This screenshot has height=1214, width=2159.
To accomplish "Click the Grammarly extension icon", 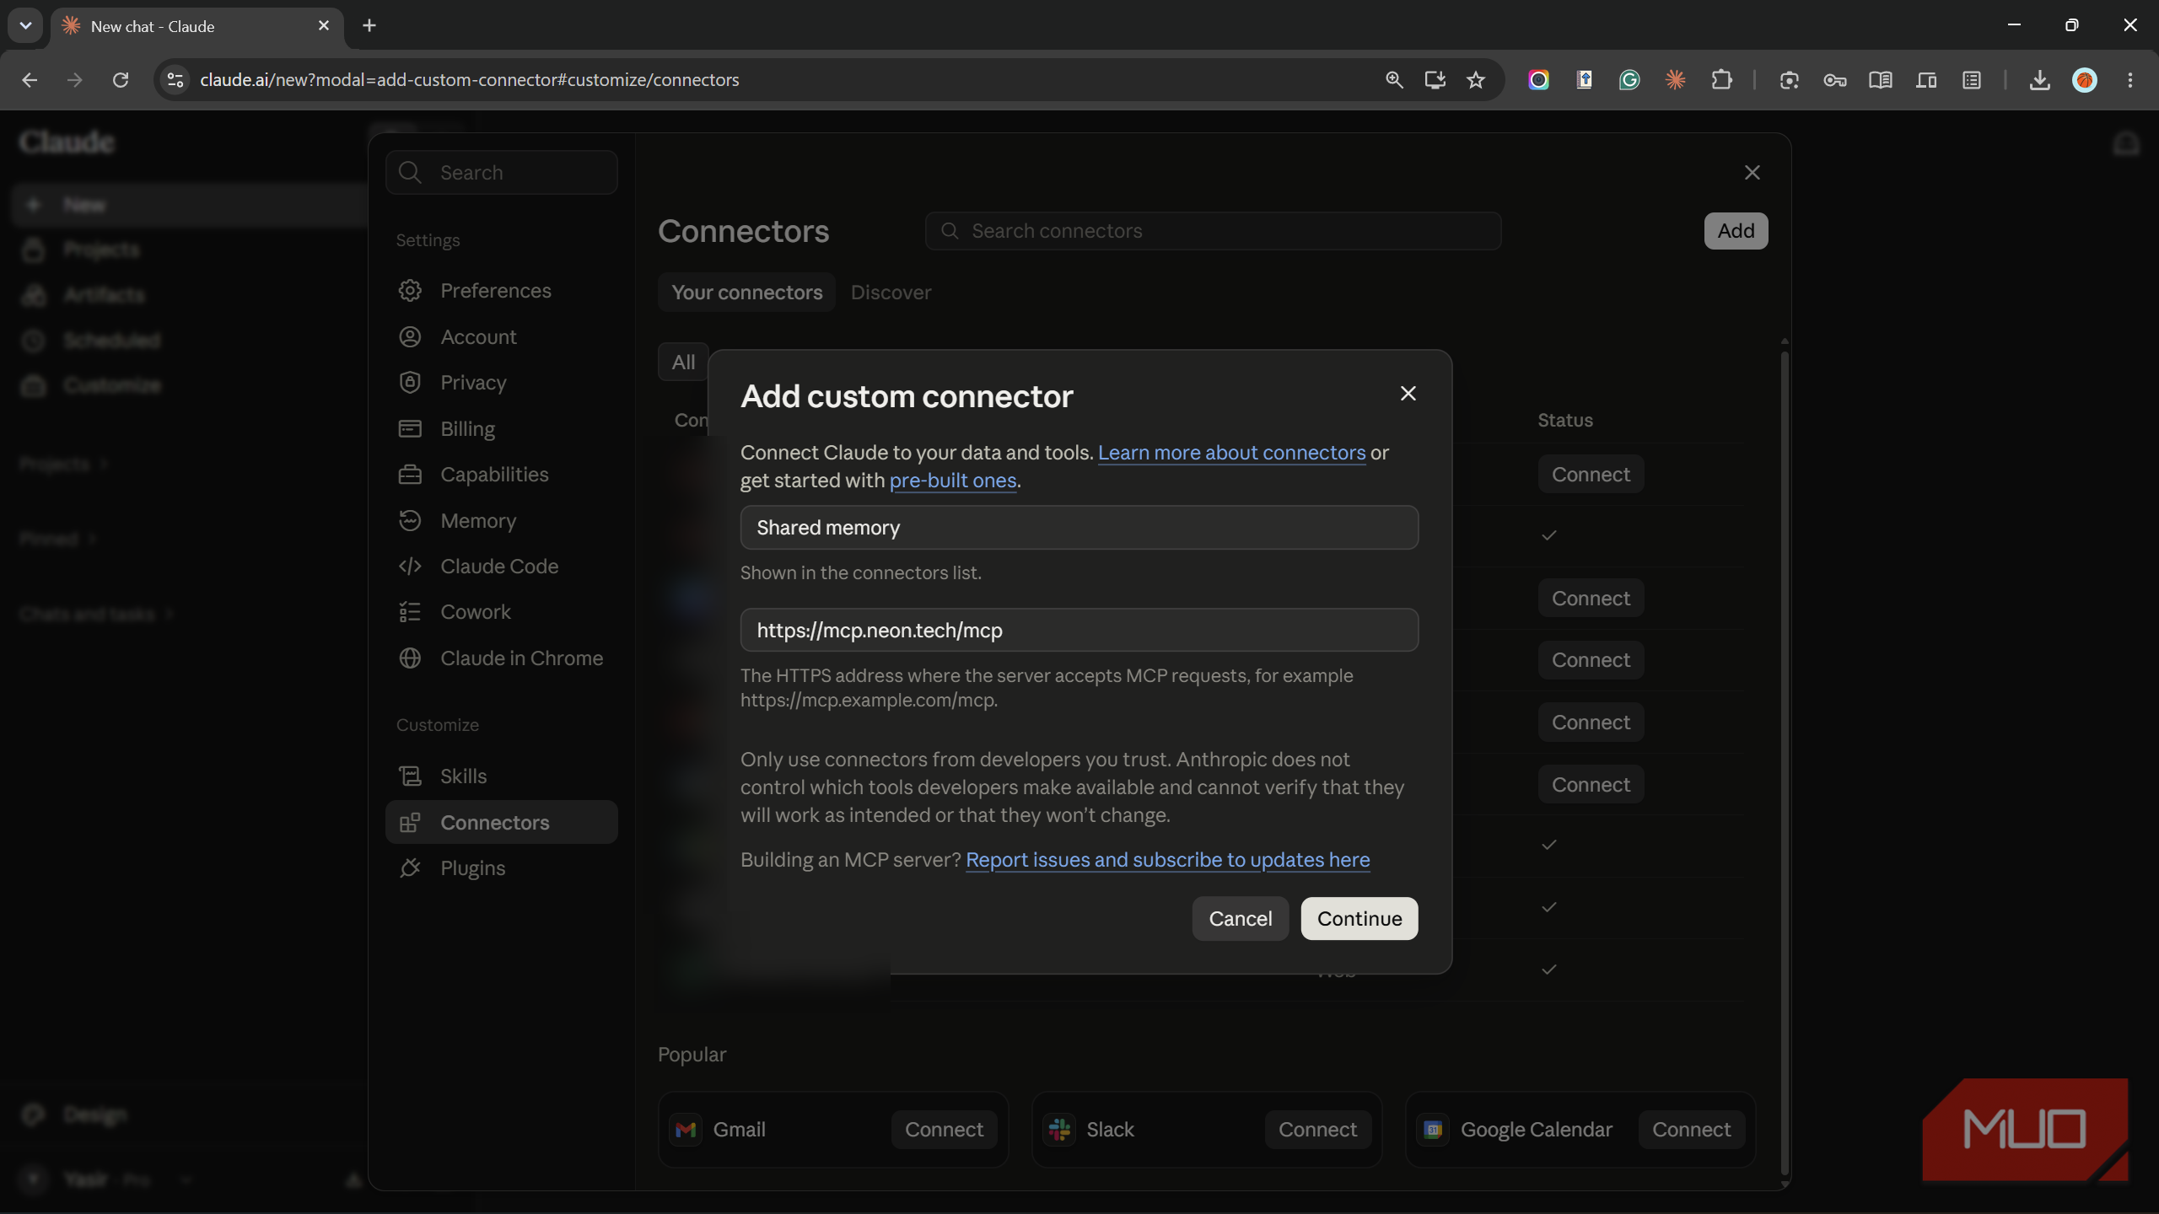I will (1629, 80).
